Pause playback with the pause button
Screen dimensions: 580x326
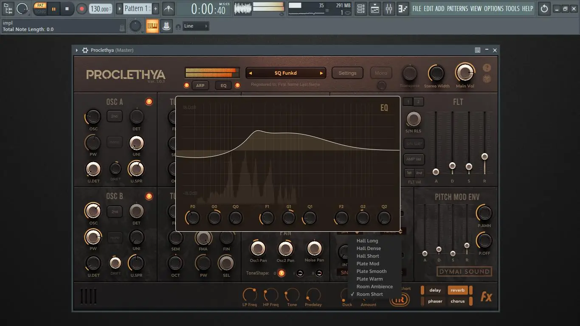pyautogui.click(x=53, y=8)
